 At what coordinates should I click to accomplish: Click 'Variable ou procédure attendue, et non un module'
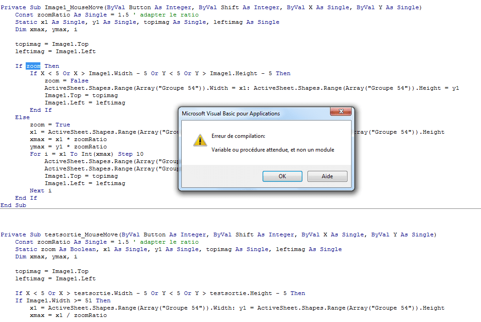(x=273, y=150)
